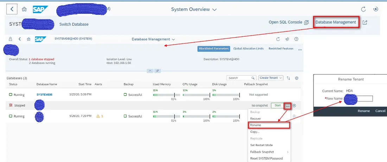Open the help question-mark icon

pyautogui.click(x=297, y=39)
